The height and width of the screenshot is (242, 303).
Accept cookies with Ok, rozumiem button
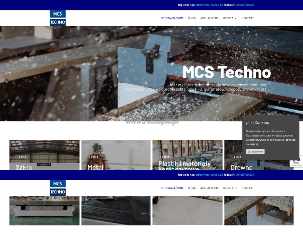[255, 152]
